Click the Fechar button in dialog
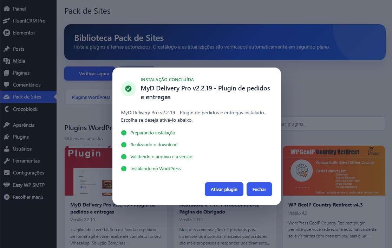The width and height of the screenshot is (392, 248). point(259,189)
